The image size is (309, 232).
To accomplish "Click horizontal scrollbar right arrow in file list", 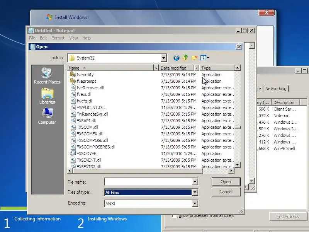I will pos(231,171).
